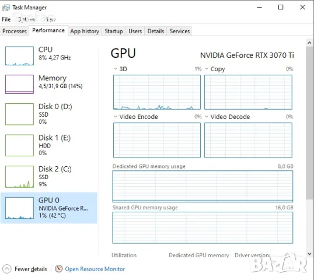The width and height of the screenshot is (314, 280).
Task: Open the 3D engine dropdown chevron
Action: 116,69
